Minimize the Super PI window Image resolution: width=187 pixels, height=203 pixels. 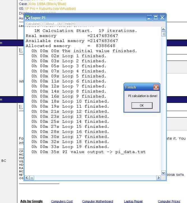click(x=149, y=18)
